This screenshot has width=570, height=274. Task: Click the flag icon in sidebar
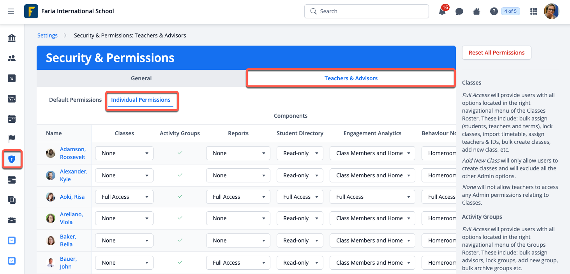point(12,139)
